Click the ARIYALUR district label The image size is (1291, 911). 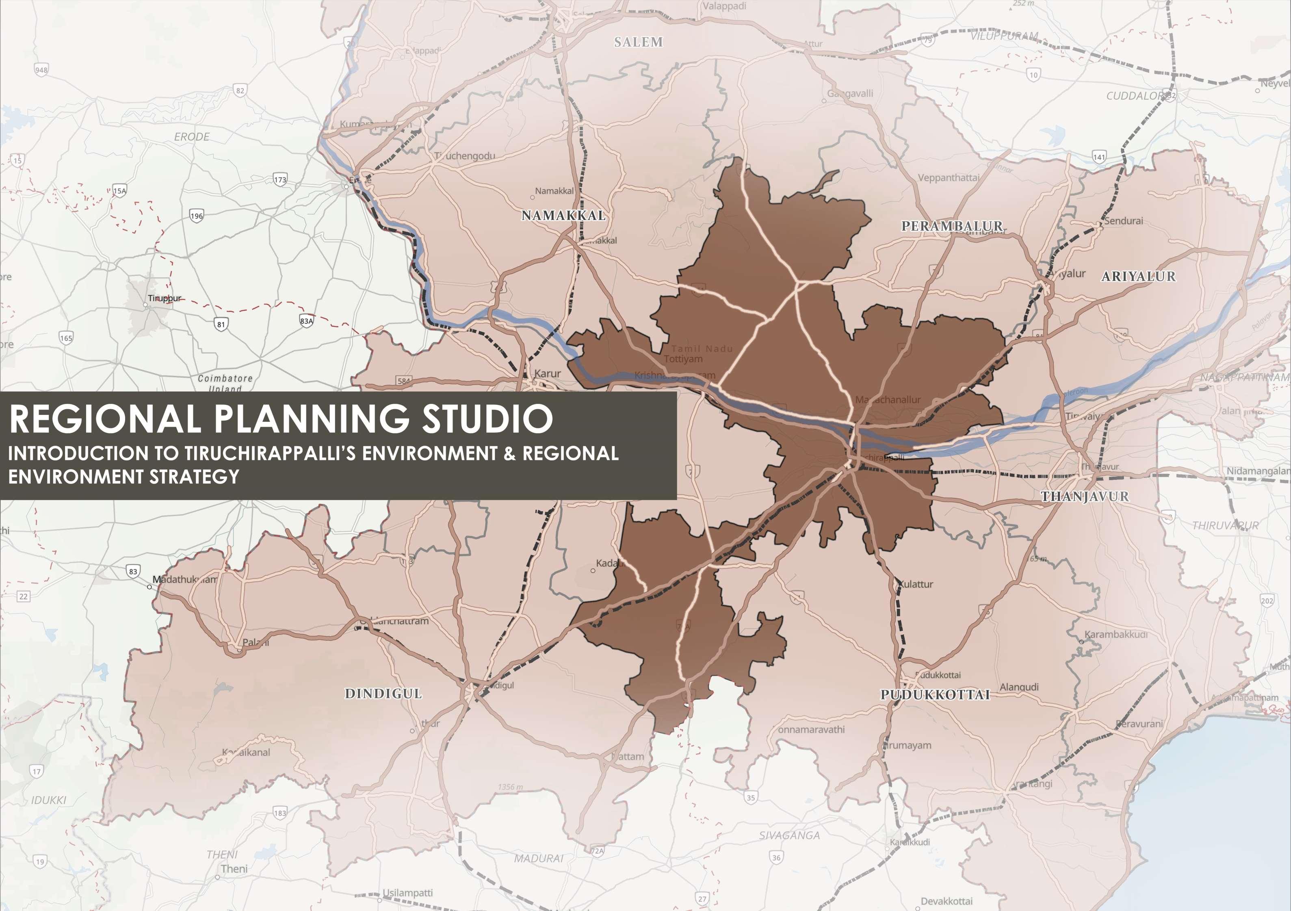click(x=1138, y=276)
